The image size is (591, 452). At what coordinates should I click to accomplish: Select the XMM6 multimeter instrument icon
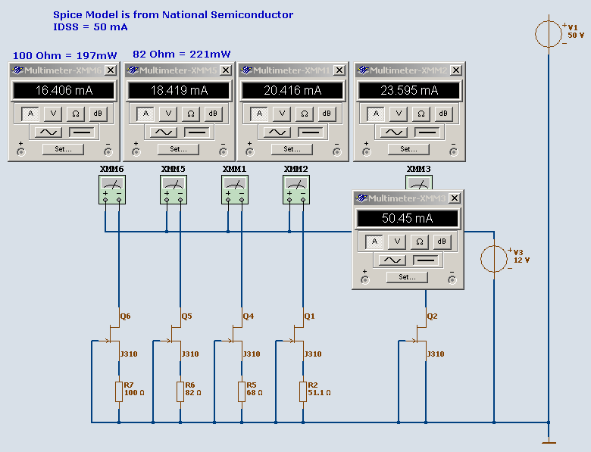(x=112, y=190)
